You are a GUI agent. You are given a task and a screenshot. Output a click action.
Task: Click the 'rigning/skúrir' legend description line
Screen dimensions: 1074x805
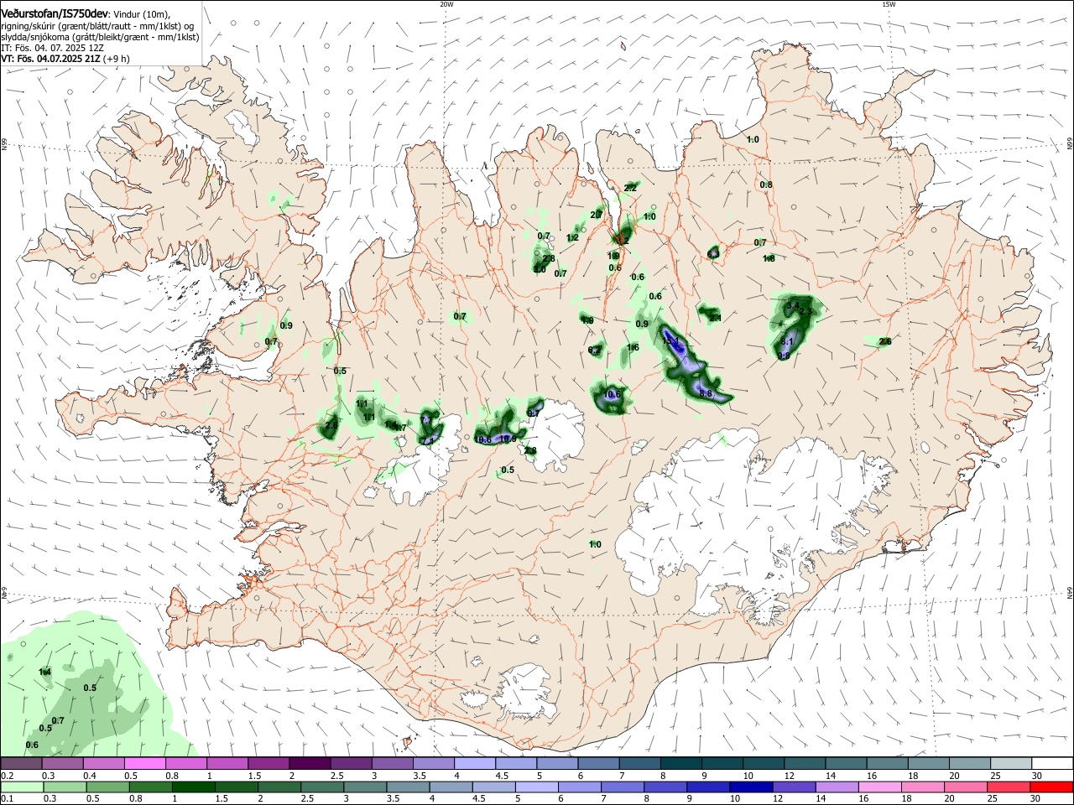96,26
